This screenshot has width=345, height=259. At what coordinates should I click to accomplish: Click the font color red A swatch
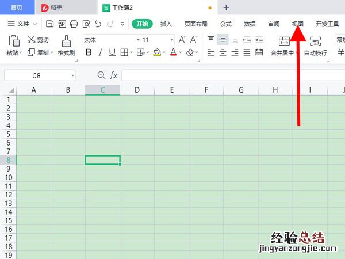click(173, 52)
